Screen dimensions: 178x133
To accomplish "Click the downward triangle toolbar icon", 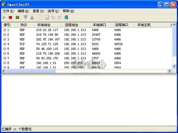I will point(26,17).
